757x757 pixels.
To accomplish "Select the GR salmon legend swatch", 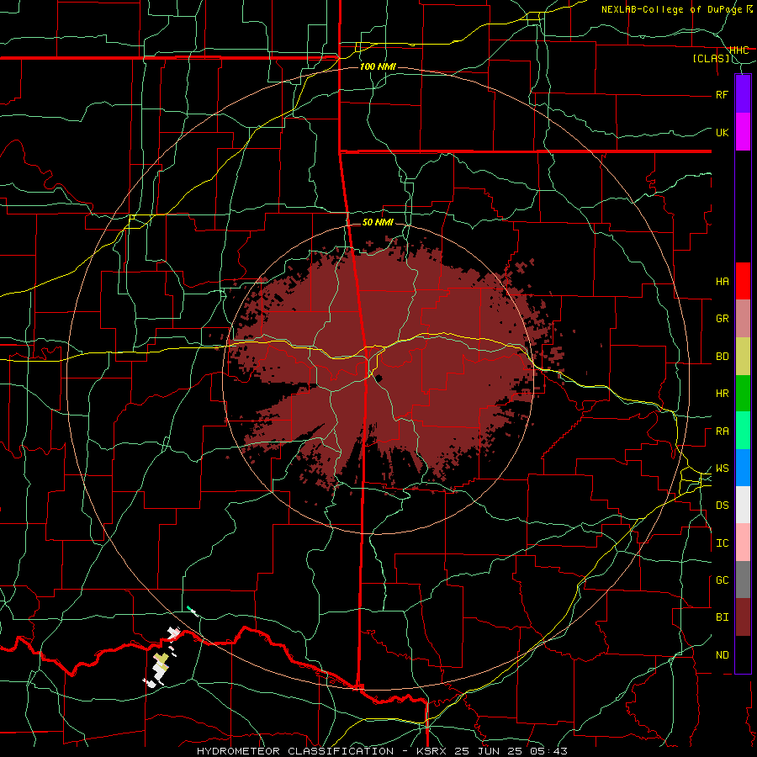I will [x=742, y=319].
